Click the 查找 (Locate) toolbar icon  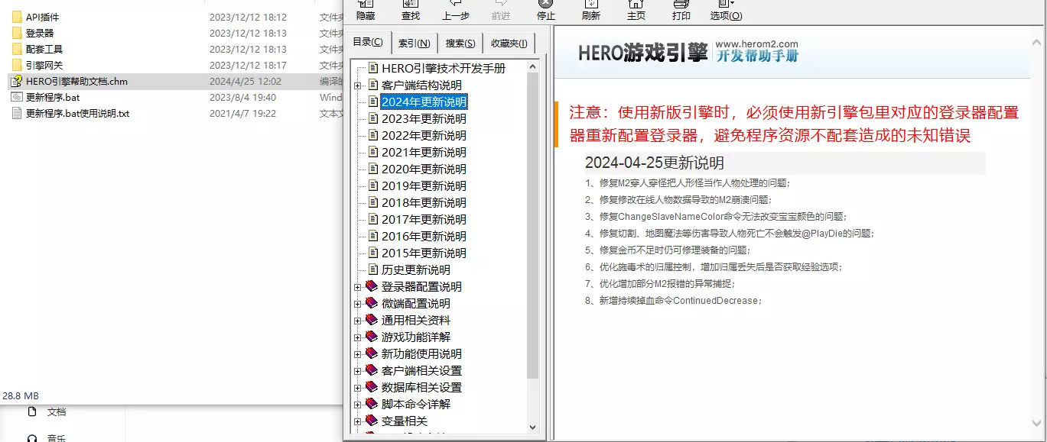coord(410,11)
